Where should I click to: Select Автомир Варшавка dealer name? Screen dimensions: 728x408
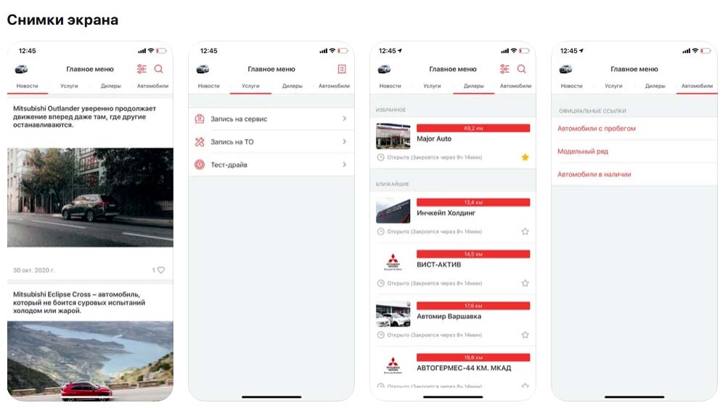coord(449,317)
